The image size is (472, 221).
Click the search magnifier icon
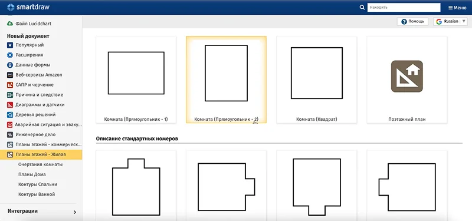click(362, 8)
